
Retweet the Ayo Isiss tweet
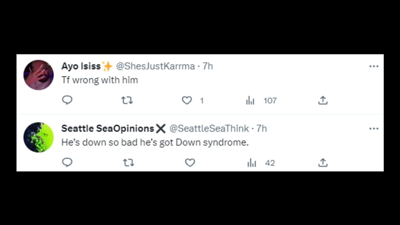tap(127, 100)
